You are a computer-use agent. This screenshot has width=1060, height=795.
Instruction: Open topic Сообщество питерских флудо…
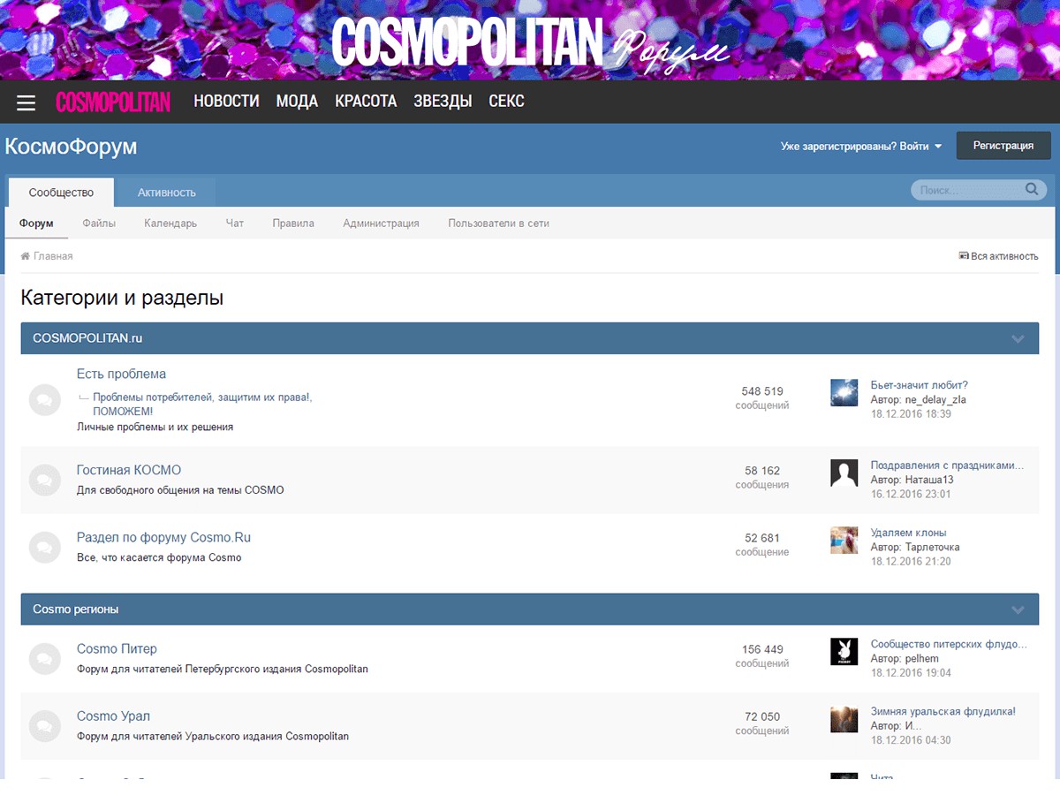point(949,644)
